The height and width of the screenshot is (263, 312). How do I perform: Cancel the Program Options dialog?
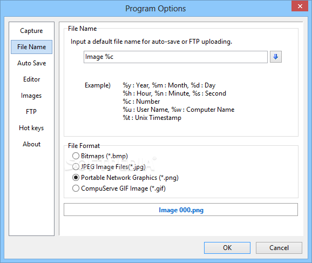coord(279,248)
